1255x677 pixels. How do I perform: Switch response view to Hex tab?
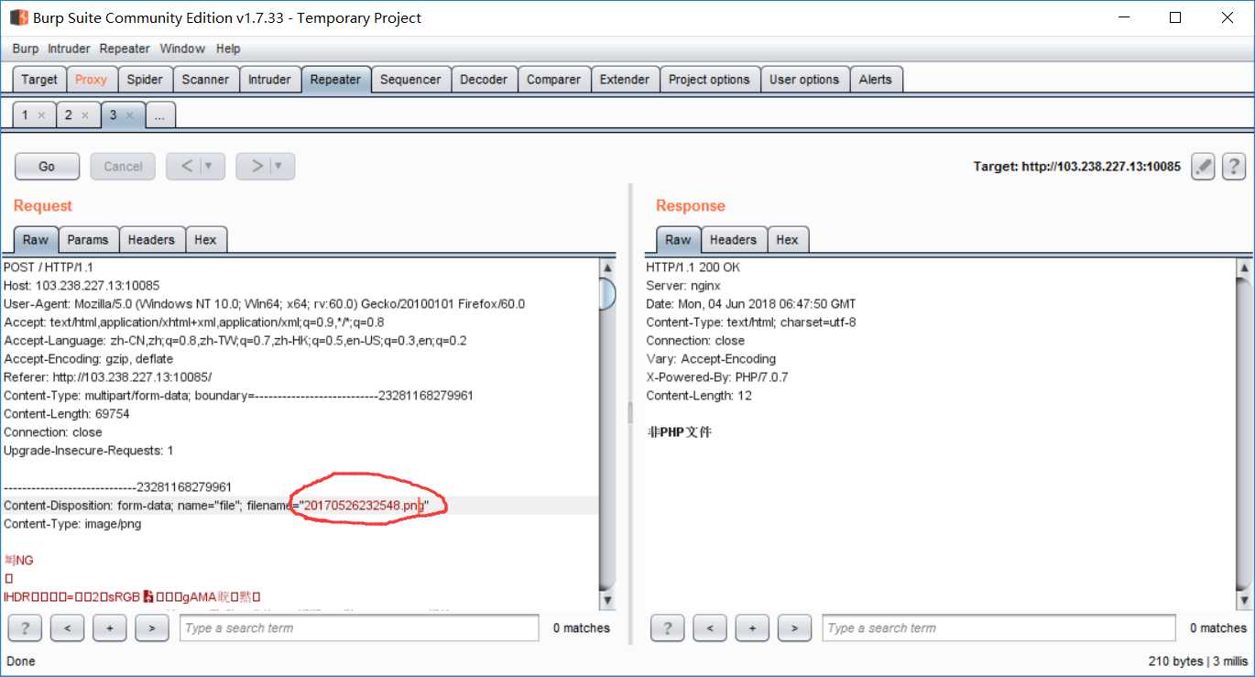point(787,240)
